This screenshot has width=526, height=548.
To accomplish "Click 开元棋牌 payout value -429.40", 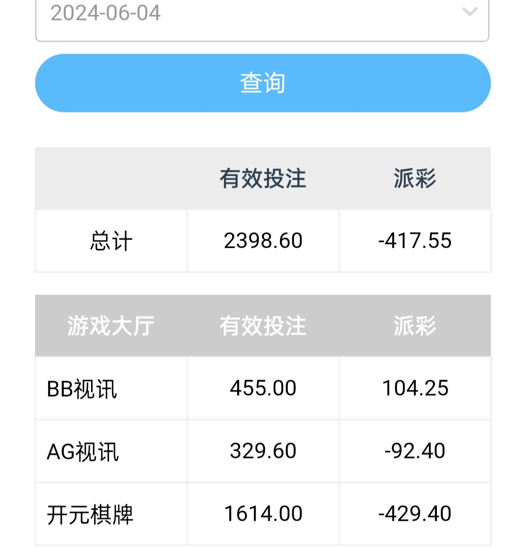I will (415, 514).
